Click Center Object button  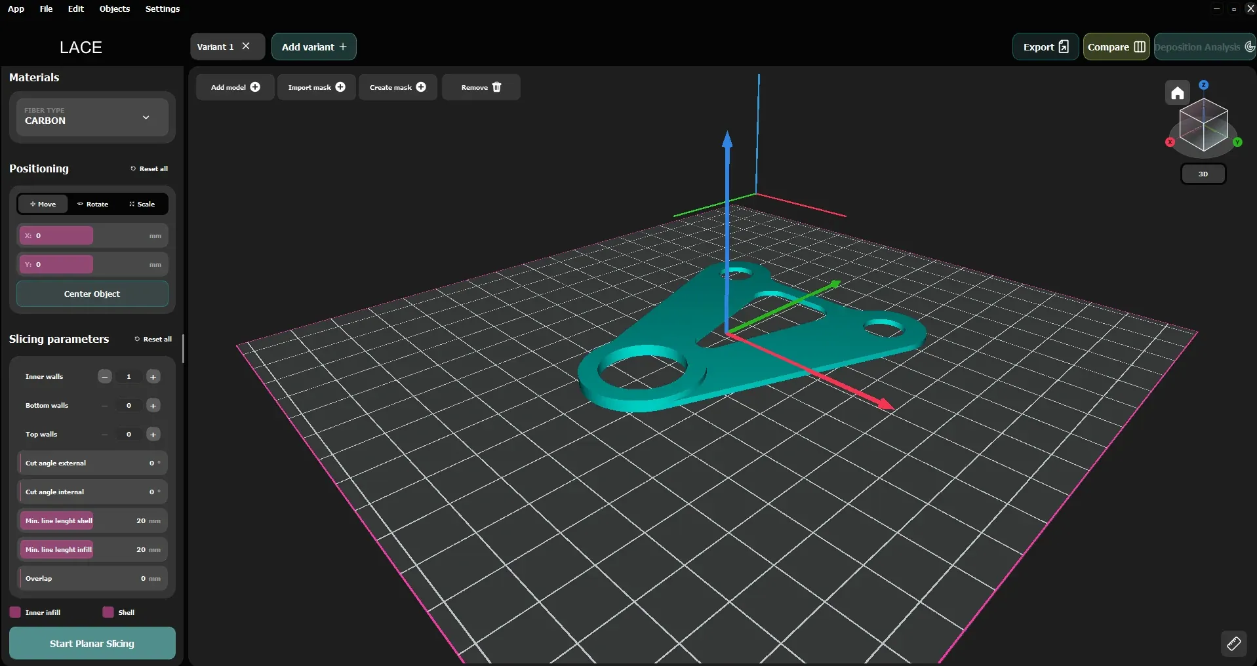[x=92, y=294]
